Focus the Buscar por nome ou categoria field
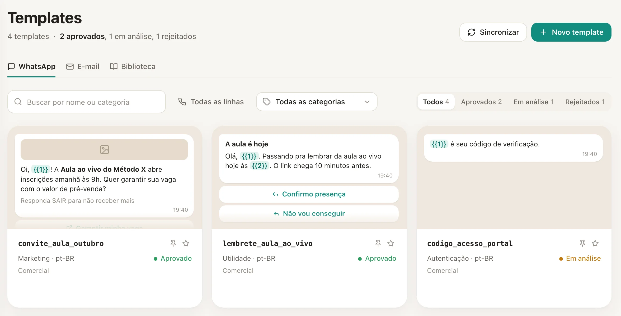 pos(87,102)
